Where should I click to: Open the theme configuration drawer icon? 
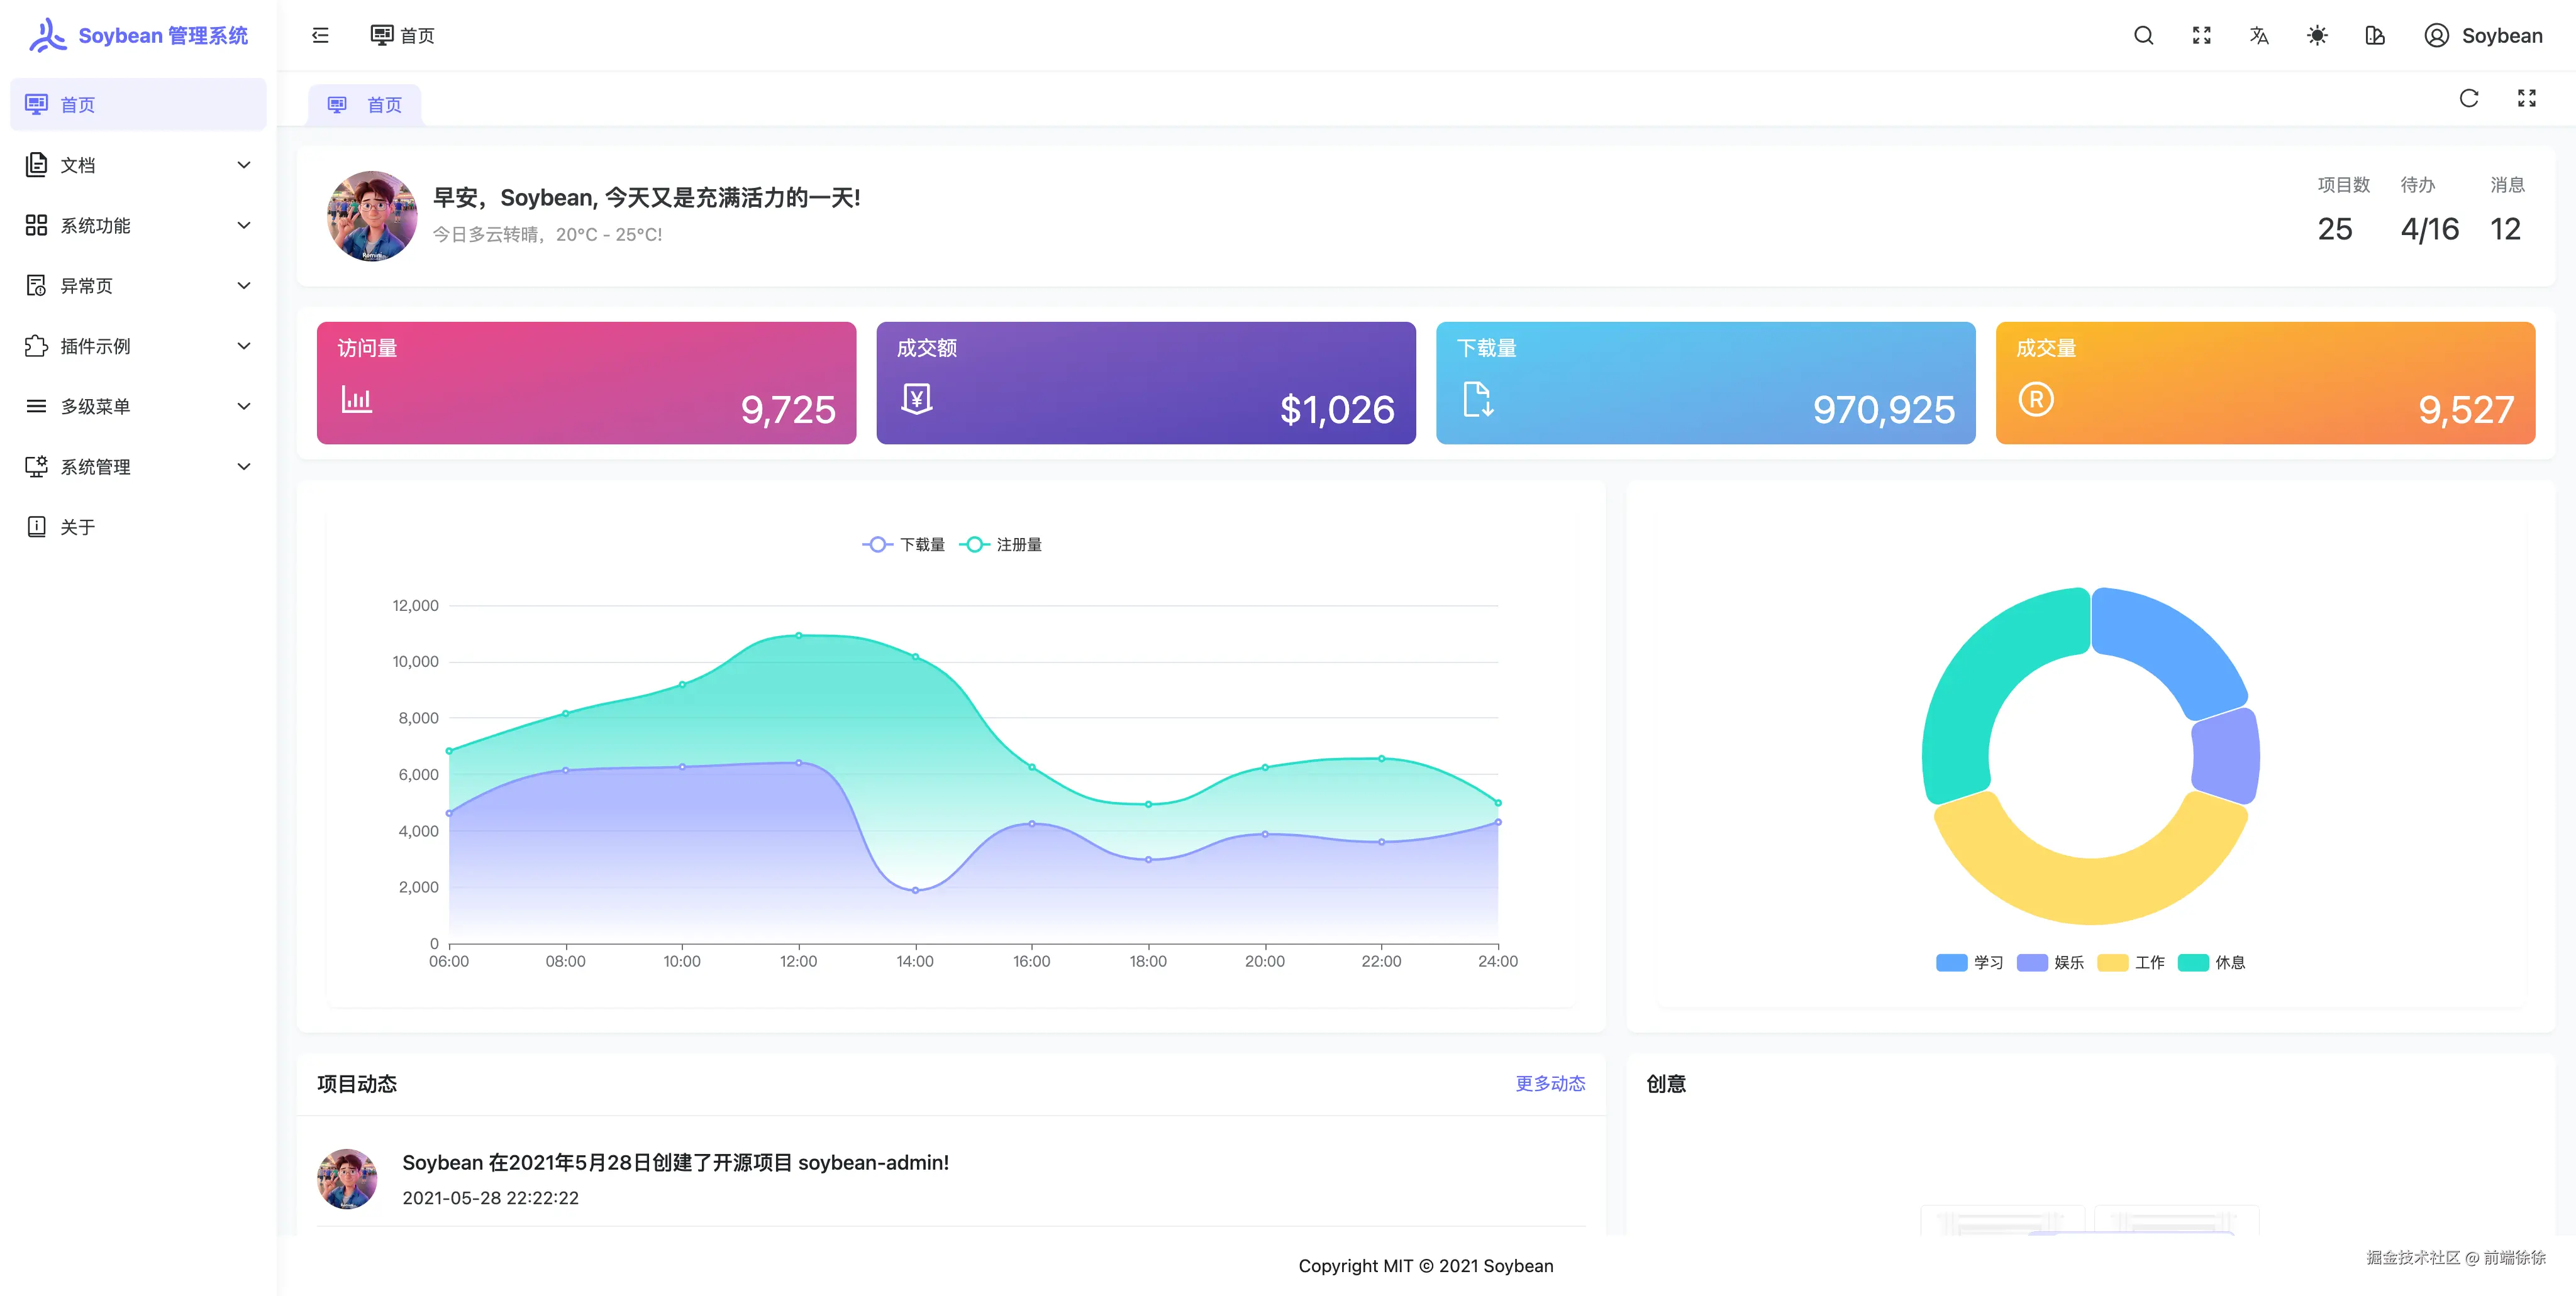tap(2375, 36)
